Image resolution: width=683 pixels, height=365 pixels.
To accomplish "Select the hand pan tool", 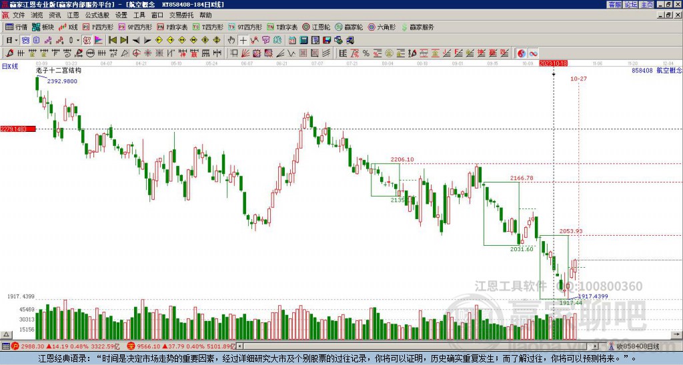I will (231, 40).
